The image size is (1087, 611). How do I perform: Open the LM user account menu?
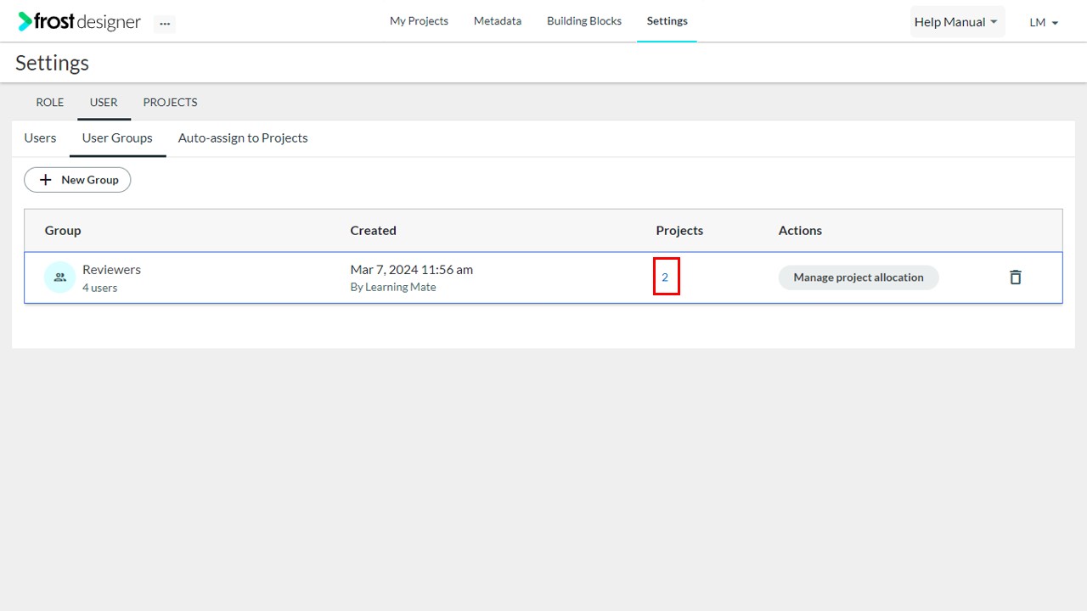click(1044, 23)
